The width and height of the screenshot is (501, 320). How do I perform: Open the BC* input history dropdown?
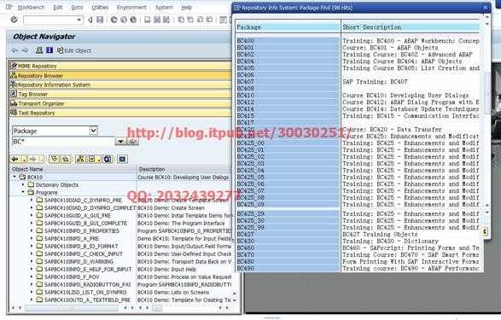pyautogui.click(x=120, y=141)
